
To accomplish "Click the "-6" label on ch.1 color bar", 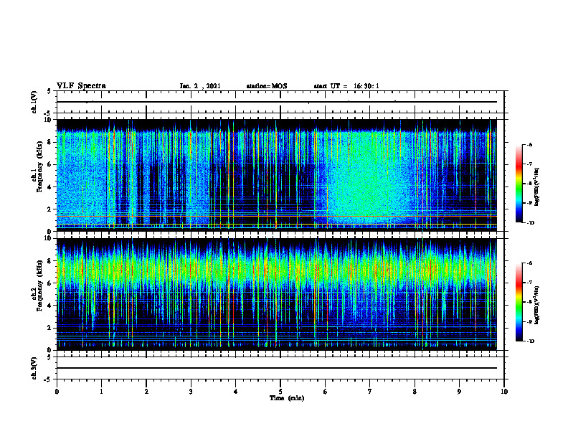I will 529,144.
